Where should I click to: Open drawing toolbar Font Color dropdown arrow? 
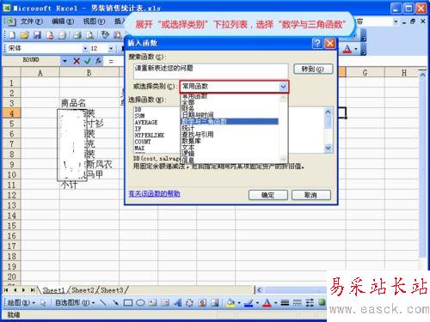point(275,303)
